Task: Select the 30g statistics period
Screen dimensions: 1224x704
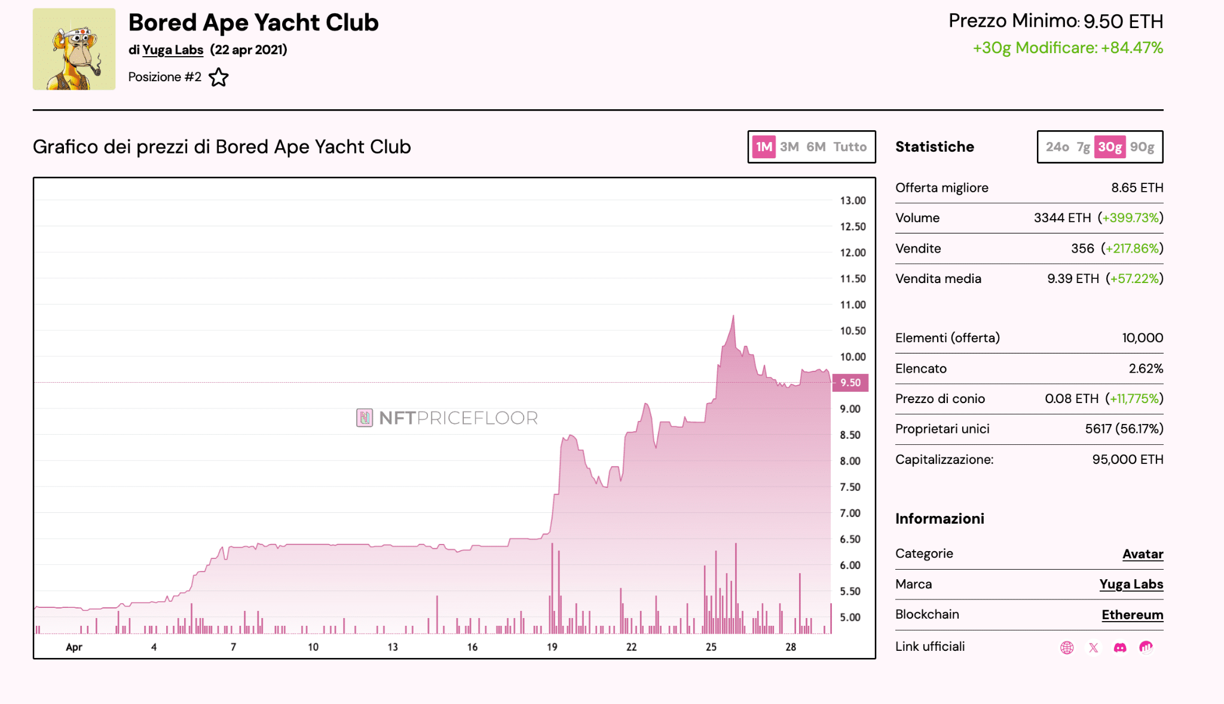Action: click(x=1110, y=147)
